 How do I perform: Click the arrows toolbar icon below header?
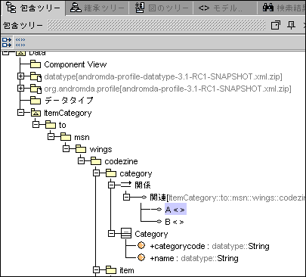click(x=7, y=42)
